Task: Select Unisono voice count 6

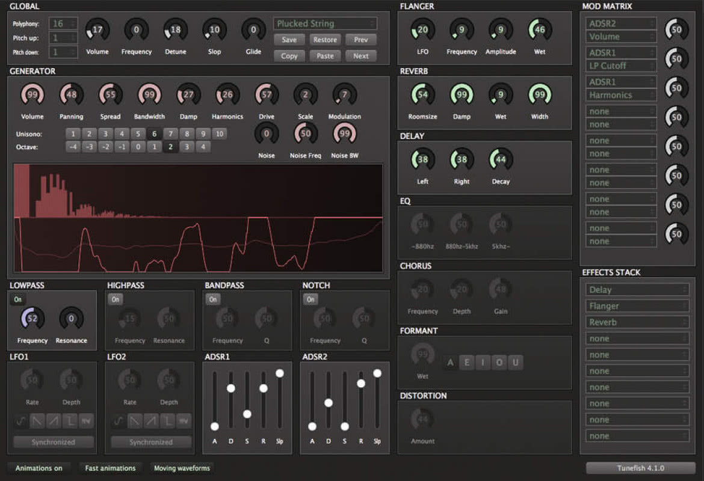Action: [x=154, y=133]
